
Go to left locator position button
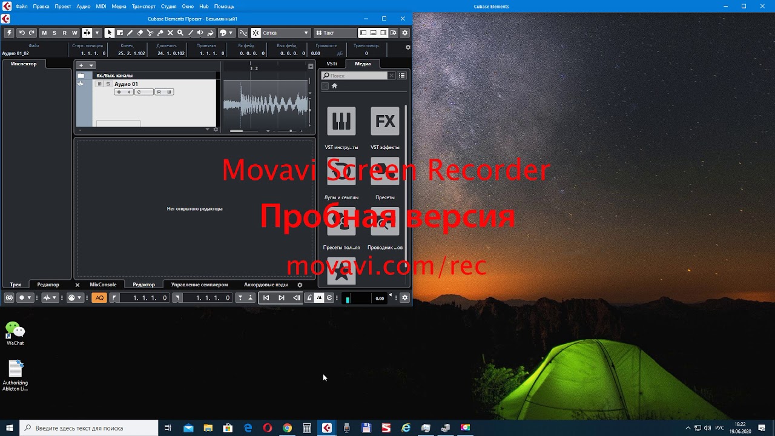(x=114, y=298)
